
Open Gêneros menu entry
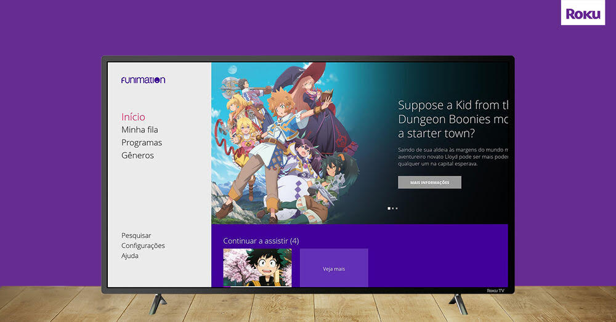[x=137, y=155]
